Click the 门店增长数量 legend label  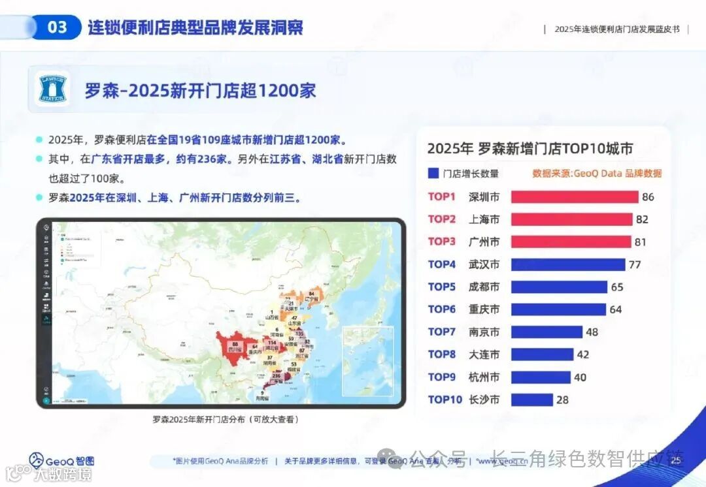[471, 174]
